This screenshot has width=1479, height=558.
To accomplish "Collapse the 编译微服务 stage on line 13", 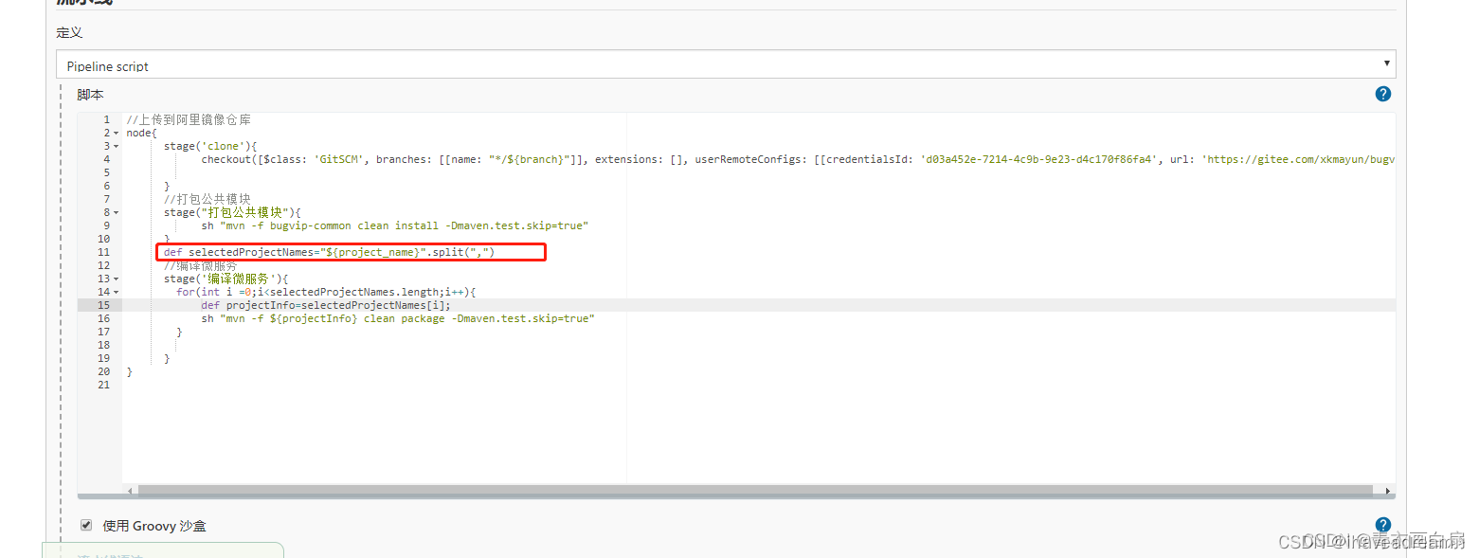I will click(x=114, y=279).
